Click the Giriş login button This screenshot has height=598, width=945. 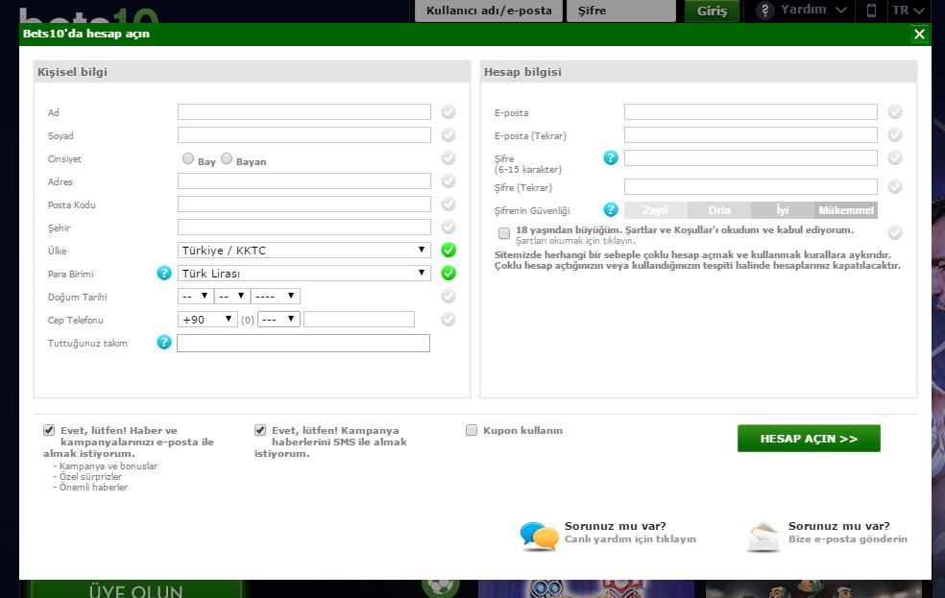point(712,11)
